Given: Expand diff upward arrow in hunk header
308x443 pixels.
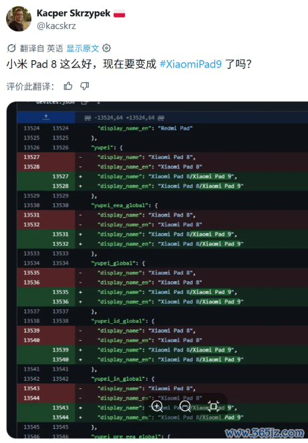Looking at the screenshot, I should [x=46, y=117].
